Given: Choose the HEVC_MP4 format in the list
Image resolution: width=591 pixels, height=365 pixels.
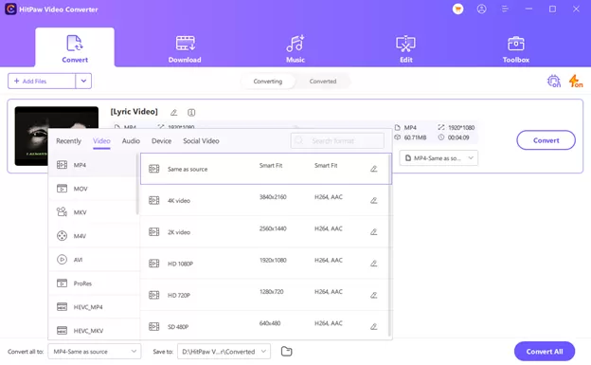Looking at the screenshot, I should (93, 307).
